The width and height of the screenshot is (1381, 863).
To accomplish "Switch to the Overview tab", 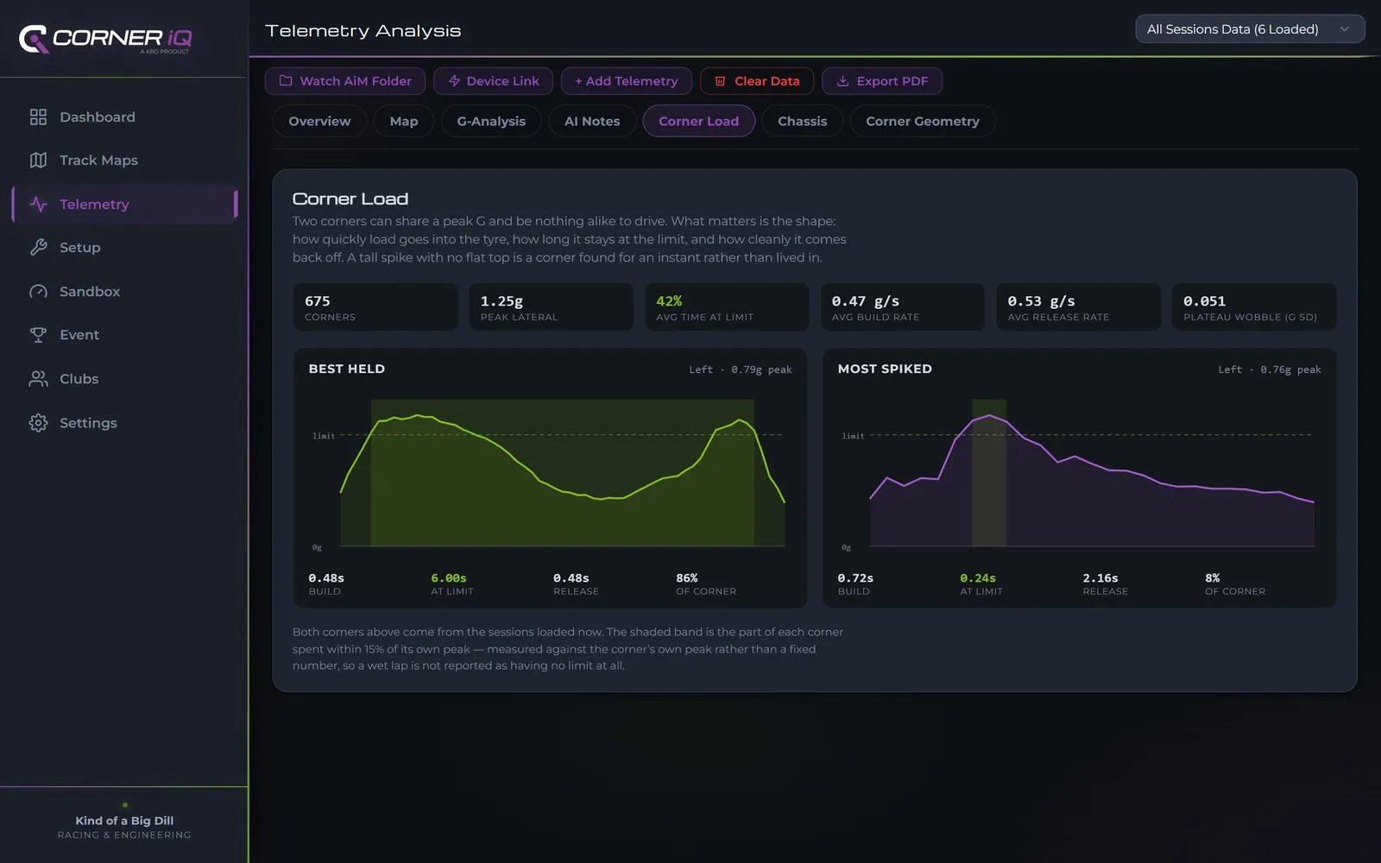I will coord(319,121).
